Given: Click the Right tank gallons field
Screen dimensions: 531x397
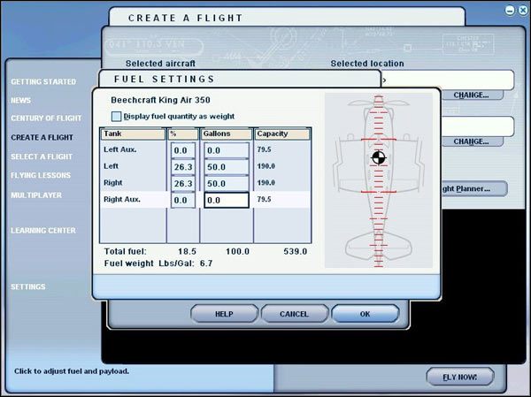Looking at the screenshot, I should click(x=227, y=183).
